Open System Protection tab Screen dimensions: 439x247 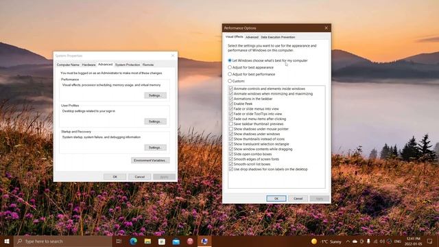pyautogui.click(x=128, y=64)
